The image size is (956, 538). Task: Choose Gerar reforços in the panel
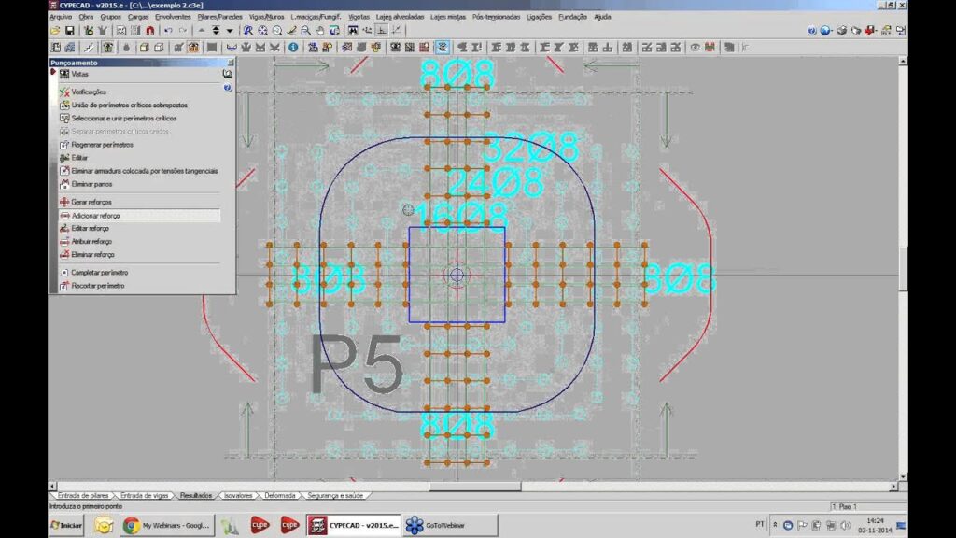point(91,202)
